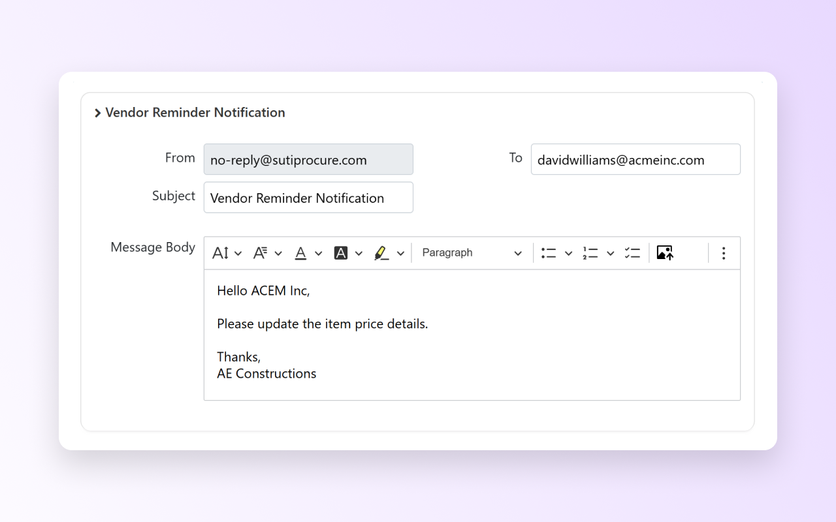The image size is (836, 522).
Task: Insert a to-do checklist
Action: click(632, 253)
